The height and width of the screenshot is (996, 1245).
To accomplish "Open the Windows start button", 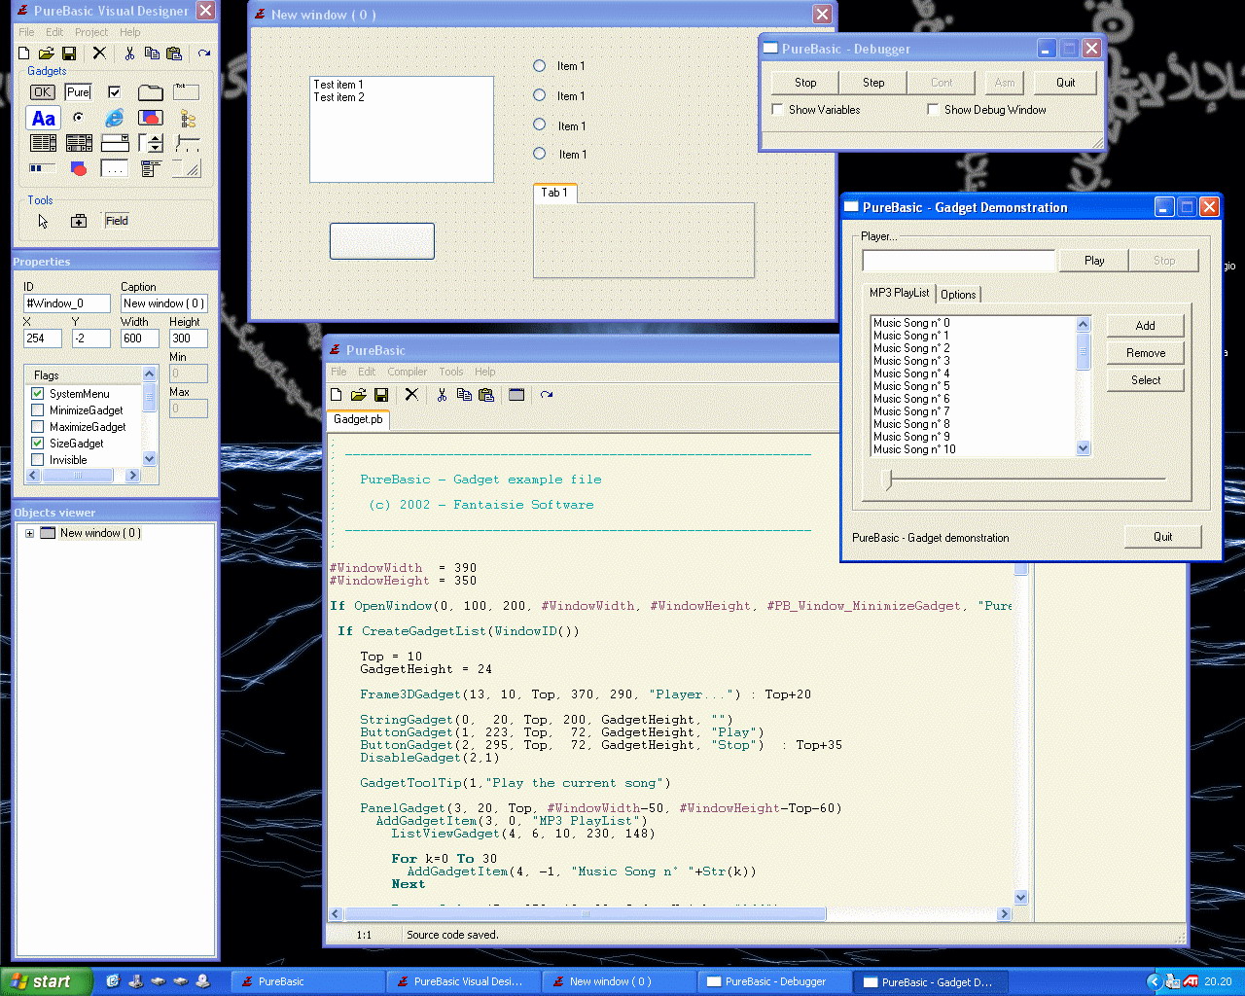I will (x=46, y=981).
